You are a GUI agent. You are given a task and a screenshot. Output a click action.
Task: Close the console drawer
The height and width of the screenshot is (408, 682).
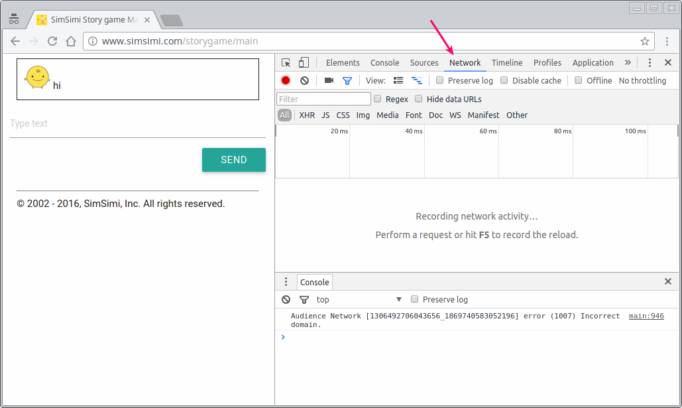pos(668,281)
